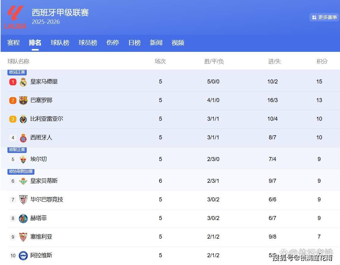Click the Athletic Bilbao club crest
340x265 pixels.
point(23,200)
